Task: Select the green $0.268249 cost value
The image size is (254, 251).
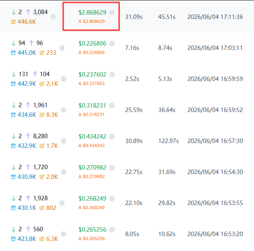Action: click(92, 199)
